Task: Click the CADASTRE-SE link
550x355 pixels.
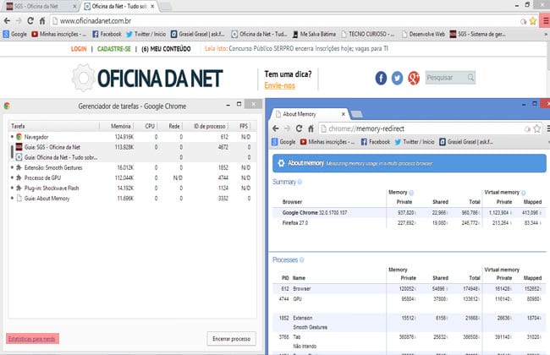Action: coord(113,49)
